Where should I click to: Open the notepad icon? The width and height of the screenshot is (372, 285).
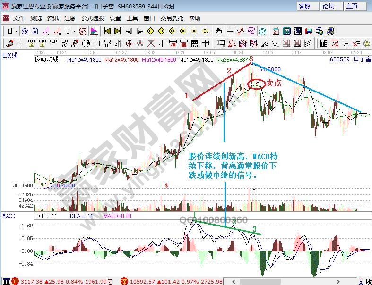click(x=297, y=31)
